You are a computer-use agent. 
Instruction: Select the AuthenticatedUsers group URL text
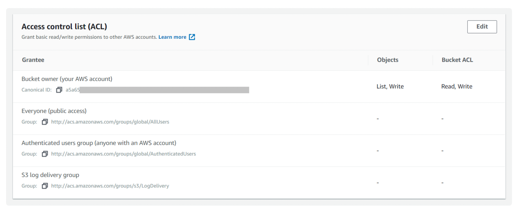coord(123,154)
